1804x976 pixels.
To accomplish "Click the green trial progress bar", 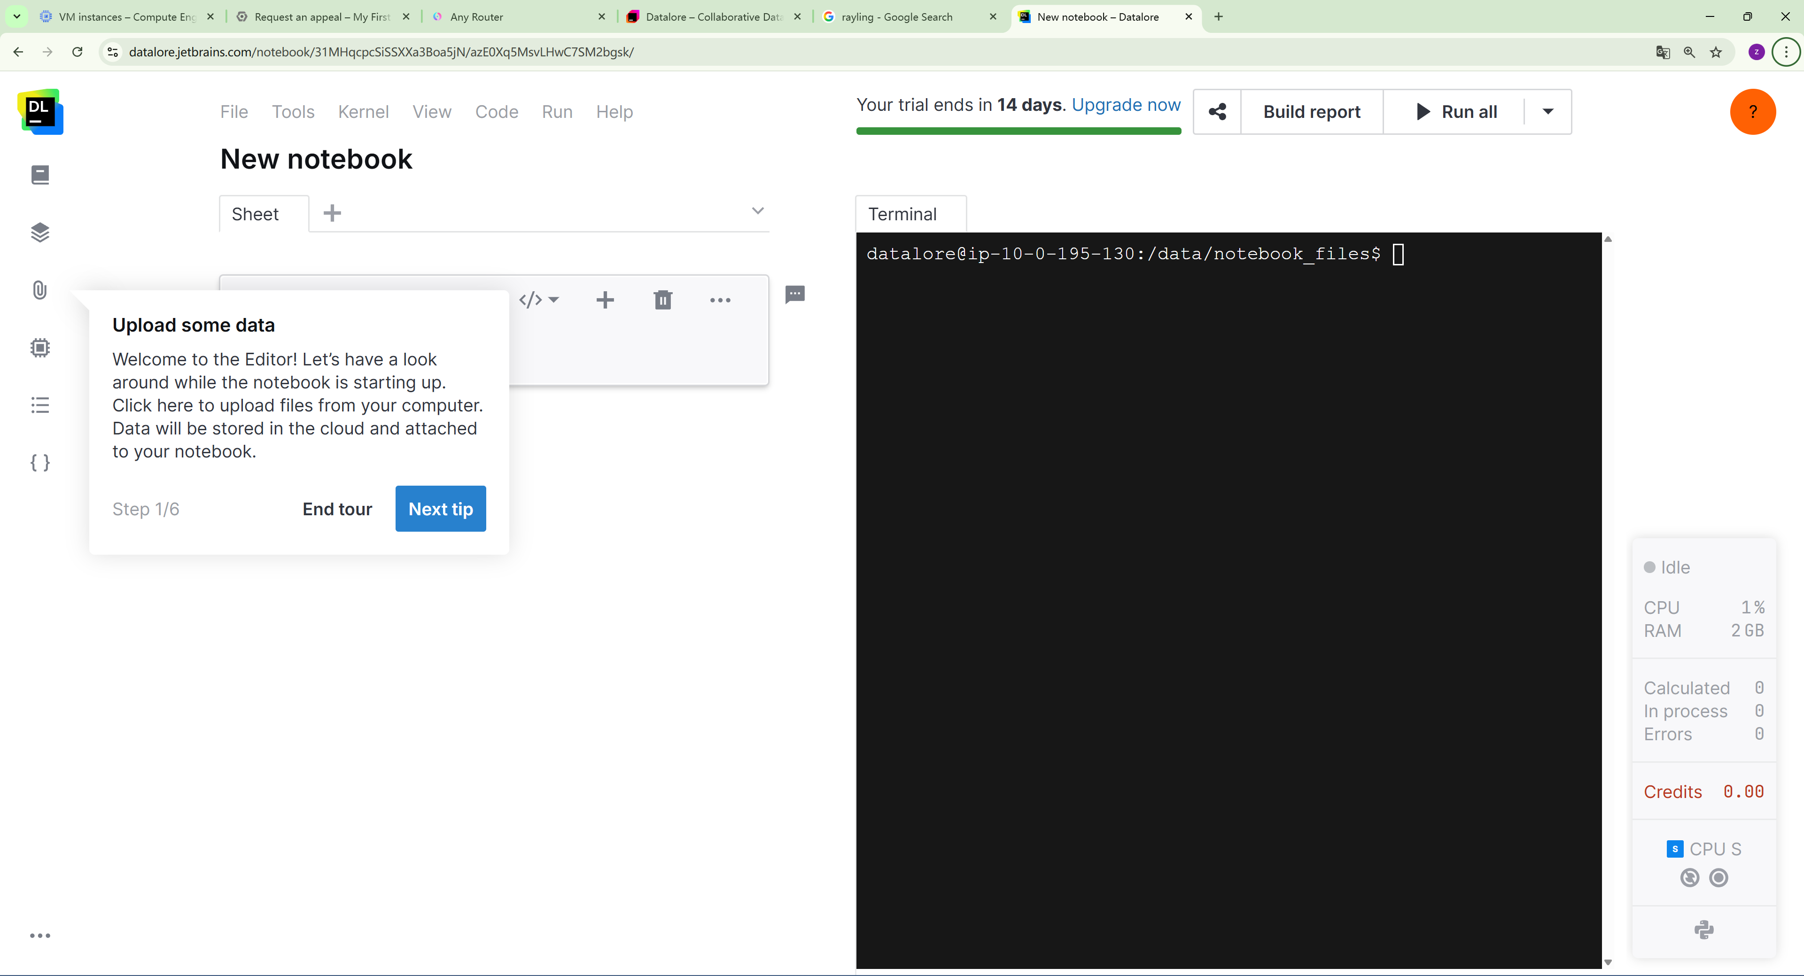I will [x=1018, y=130].
